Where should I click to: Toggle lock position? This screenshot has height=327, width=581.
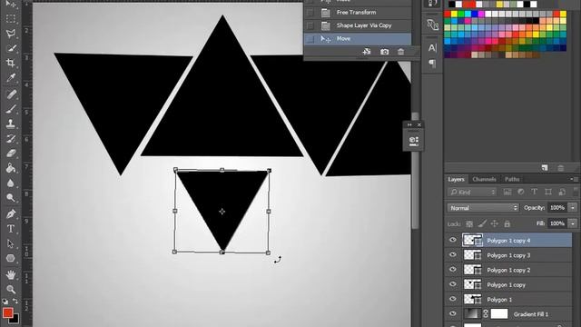(x=494, y=223)
